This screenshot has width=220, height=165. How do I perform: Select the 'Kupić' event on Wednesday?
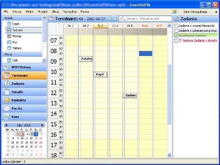pos(100,74)
